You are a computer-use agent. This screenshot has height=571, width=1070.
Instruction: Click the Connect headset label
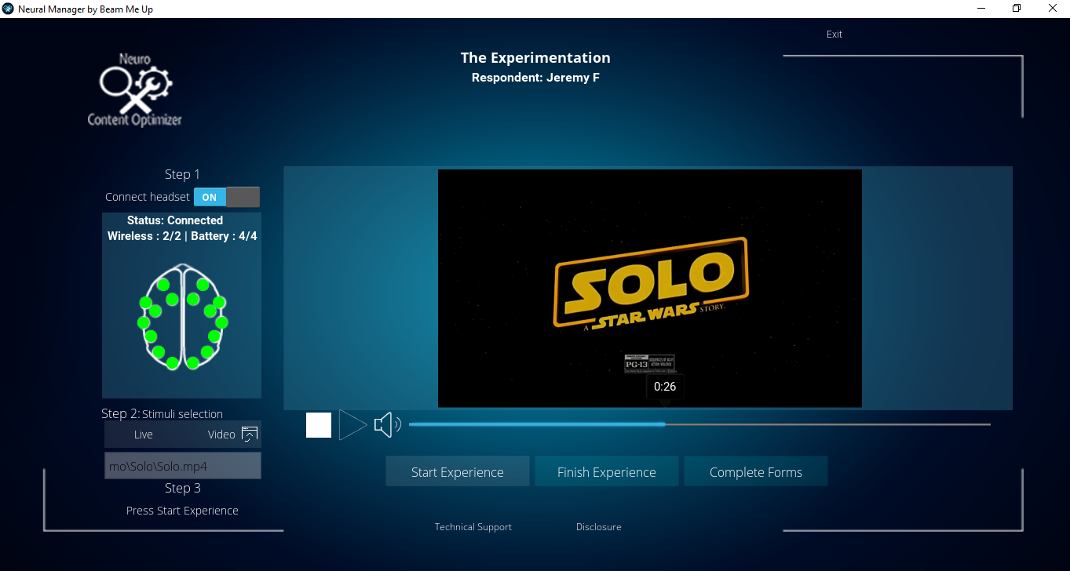click(x=148, y=197)
